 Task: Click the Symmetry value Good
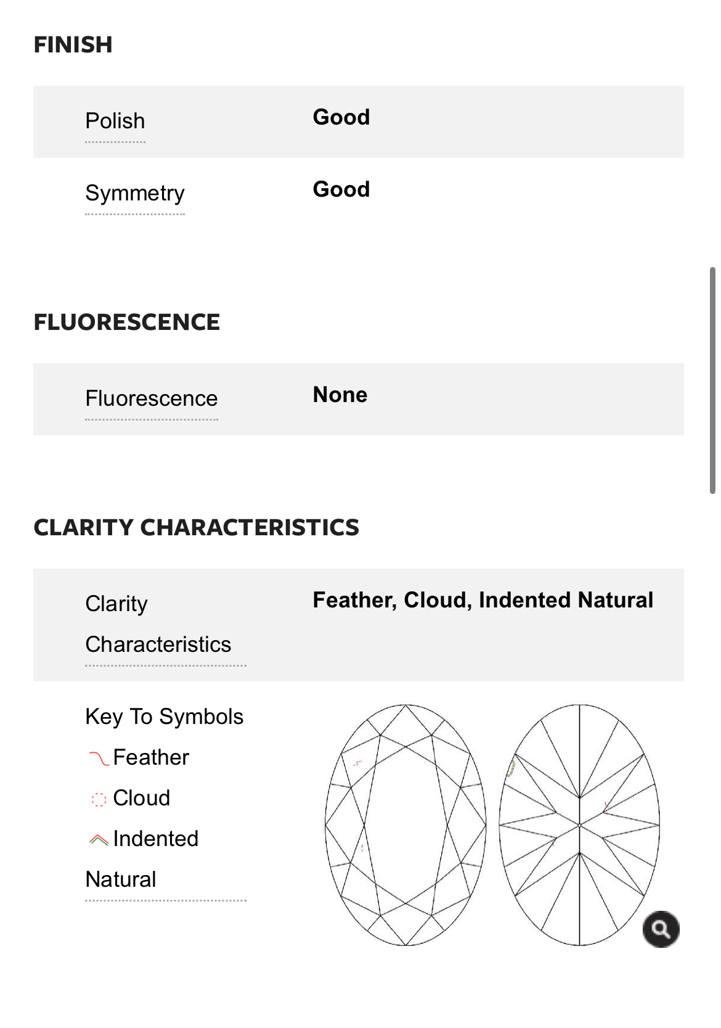pyautogui.click(x=341, y=189)
